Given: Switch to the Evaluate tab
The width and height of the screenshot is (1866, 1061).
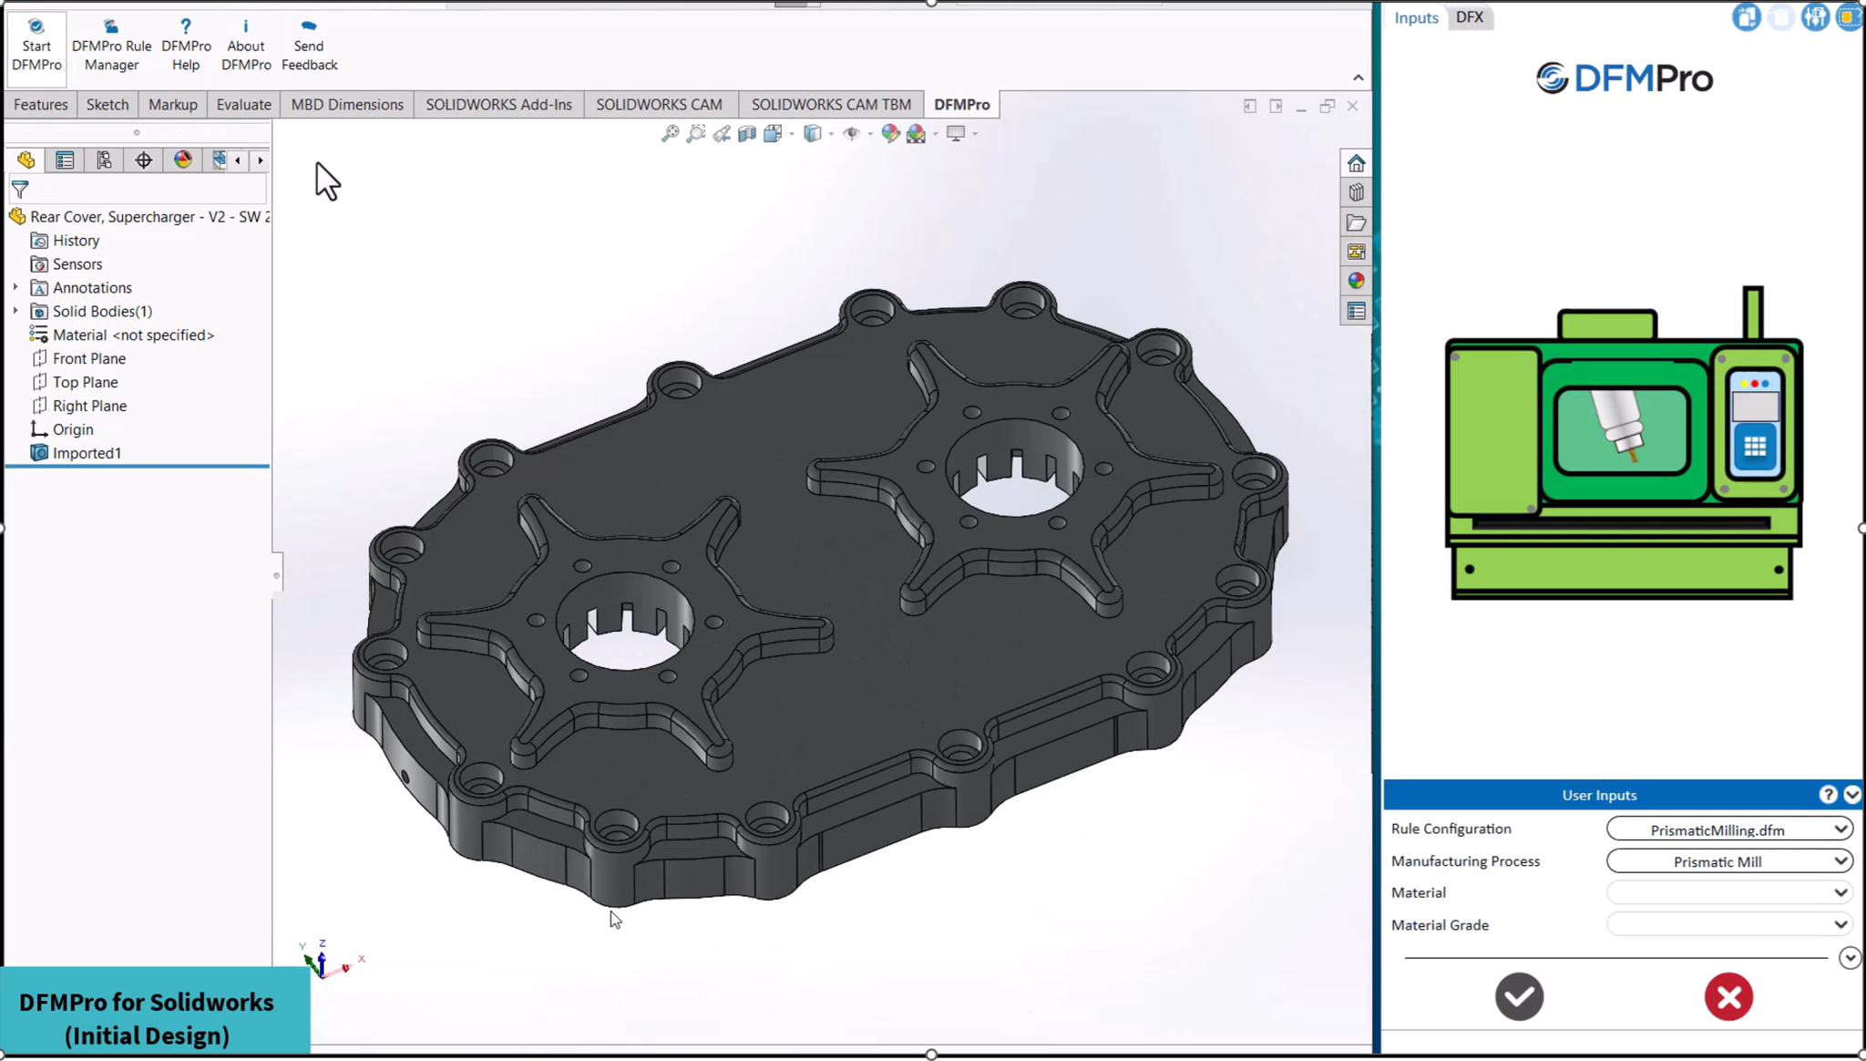Looking at the screenshot, I should point(243,104).
